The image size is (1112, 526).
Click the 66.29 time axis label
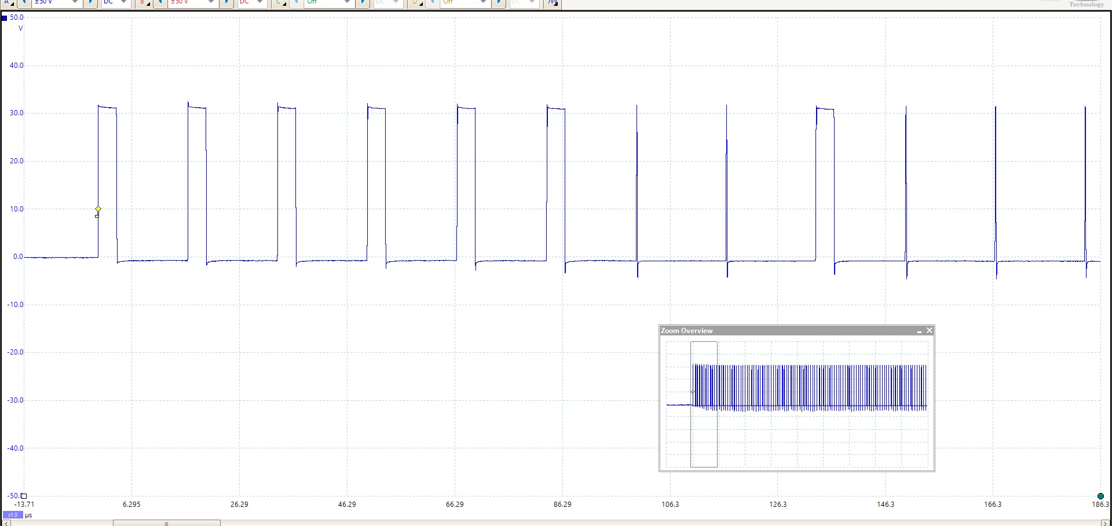coord(455,505)
